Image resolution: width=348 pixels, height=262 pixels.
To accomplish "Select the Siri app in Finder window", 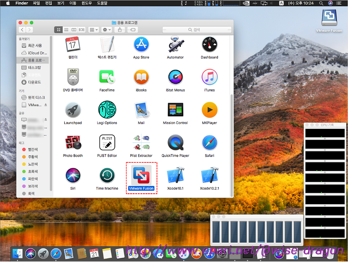I will [x=73, y=175].
